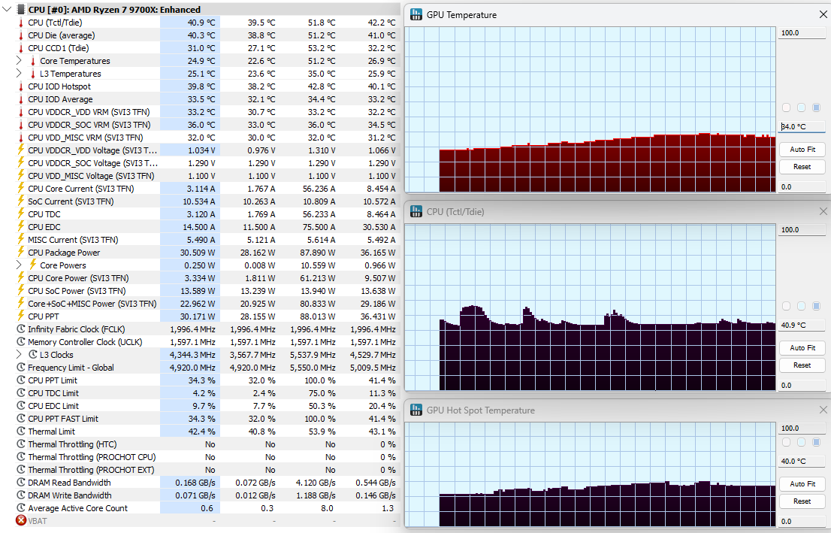
Task: Click the 5,550.0 MHz maximum of Frequency Limit - Global
Action: (313, 368)
